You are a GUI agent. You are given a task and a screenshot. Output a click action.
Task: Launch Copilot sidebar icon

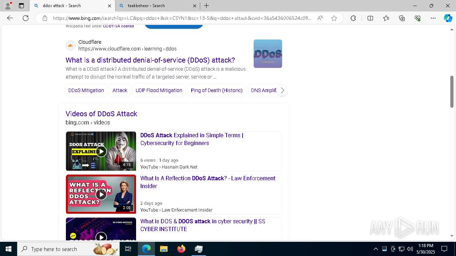(x=448, y=18)
